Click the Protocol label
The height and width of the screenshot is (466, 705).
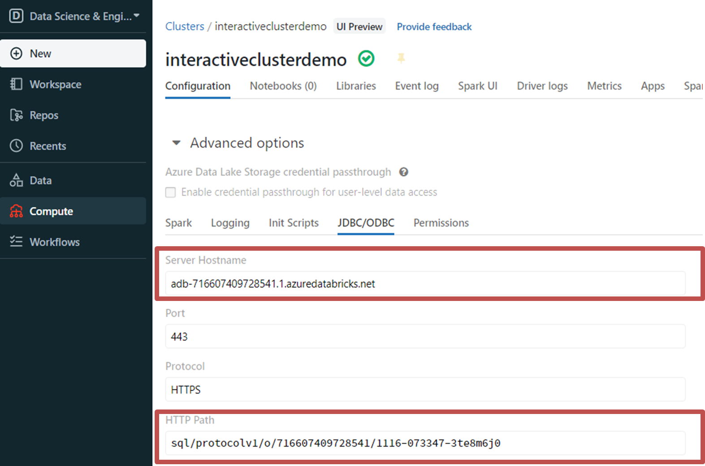(185, 366)
